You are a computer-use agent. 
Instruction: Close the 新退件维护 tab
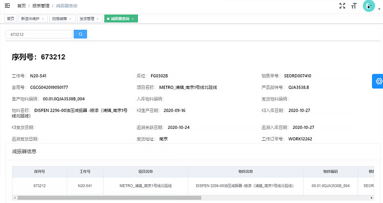click(43, 19)
